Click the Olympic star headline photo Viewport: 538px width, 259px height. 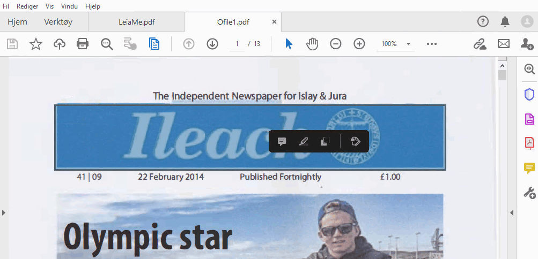point(250,226)
